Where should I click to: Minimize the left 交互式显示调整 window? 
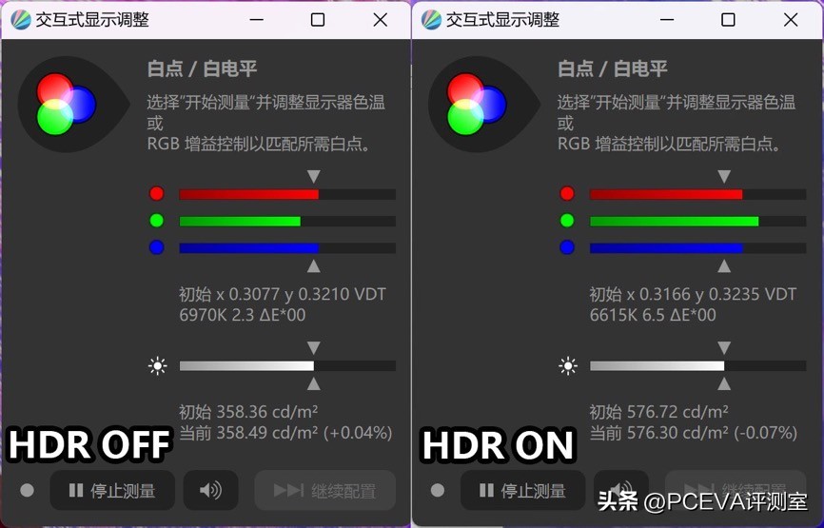pos(257,20)
